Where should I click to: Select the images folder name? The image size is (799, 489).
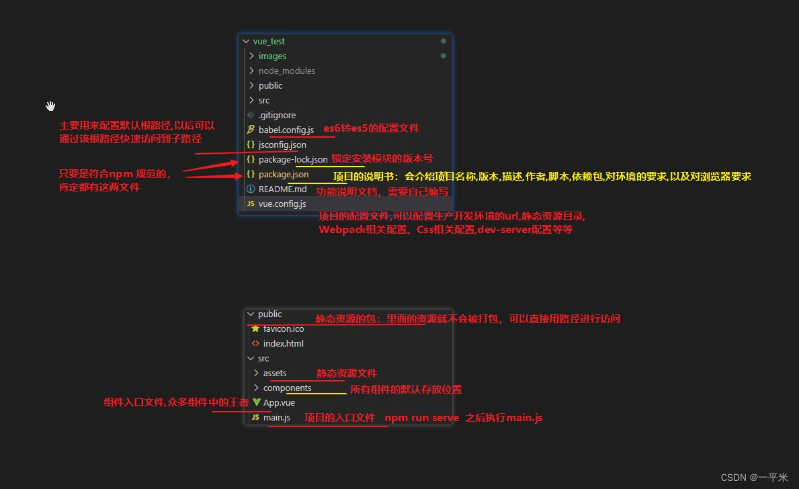272,56
